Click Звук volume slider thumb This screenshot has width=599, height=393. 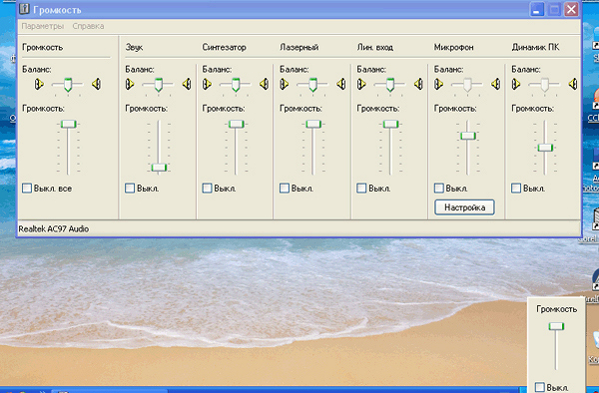point(159,168)
